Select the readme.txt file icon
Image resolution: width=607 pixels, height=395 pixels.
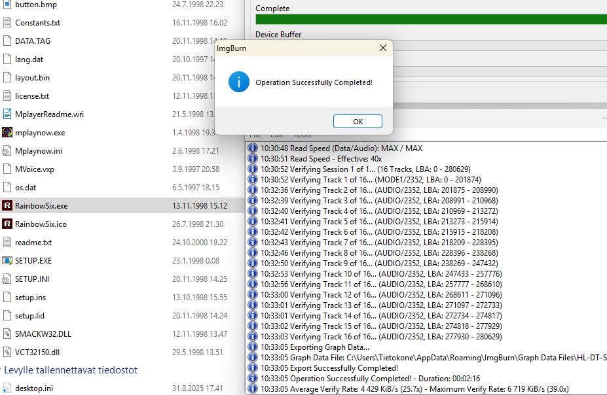click(x=7, y=242)
